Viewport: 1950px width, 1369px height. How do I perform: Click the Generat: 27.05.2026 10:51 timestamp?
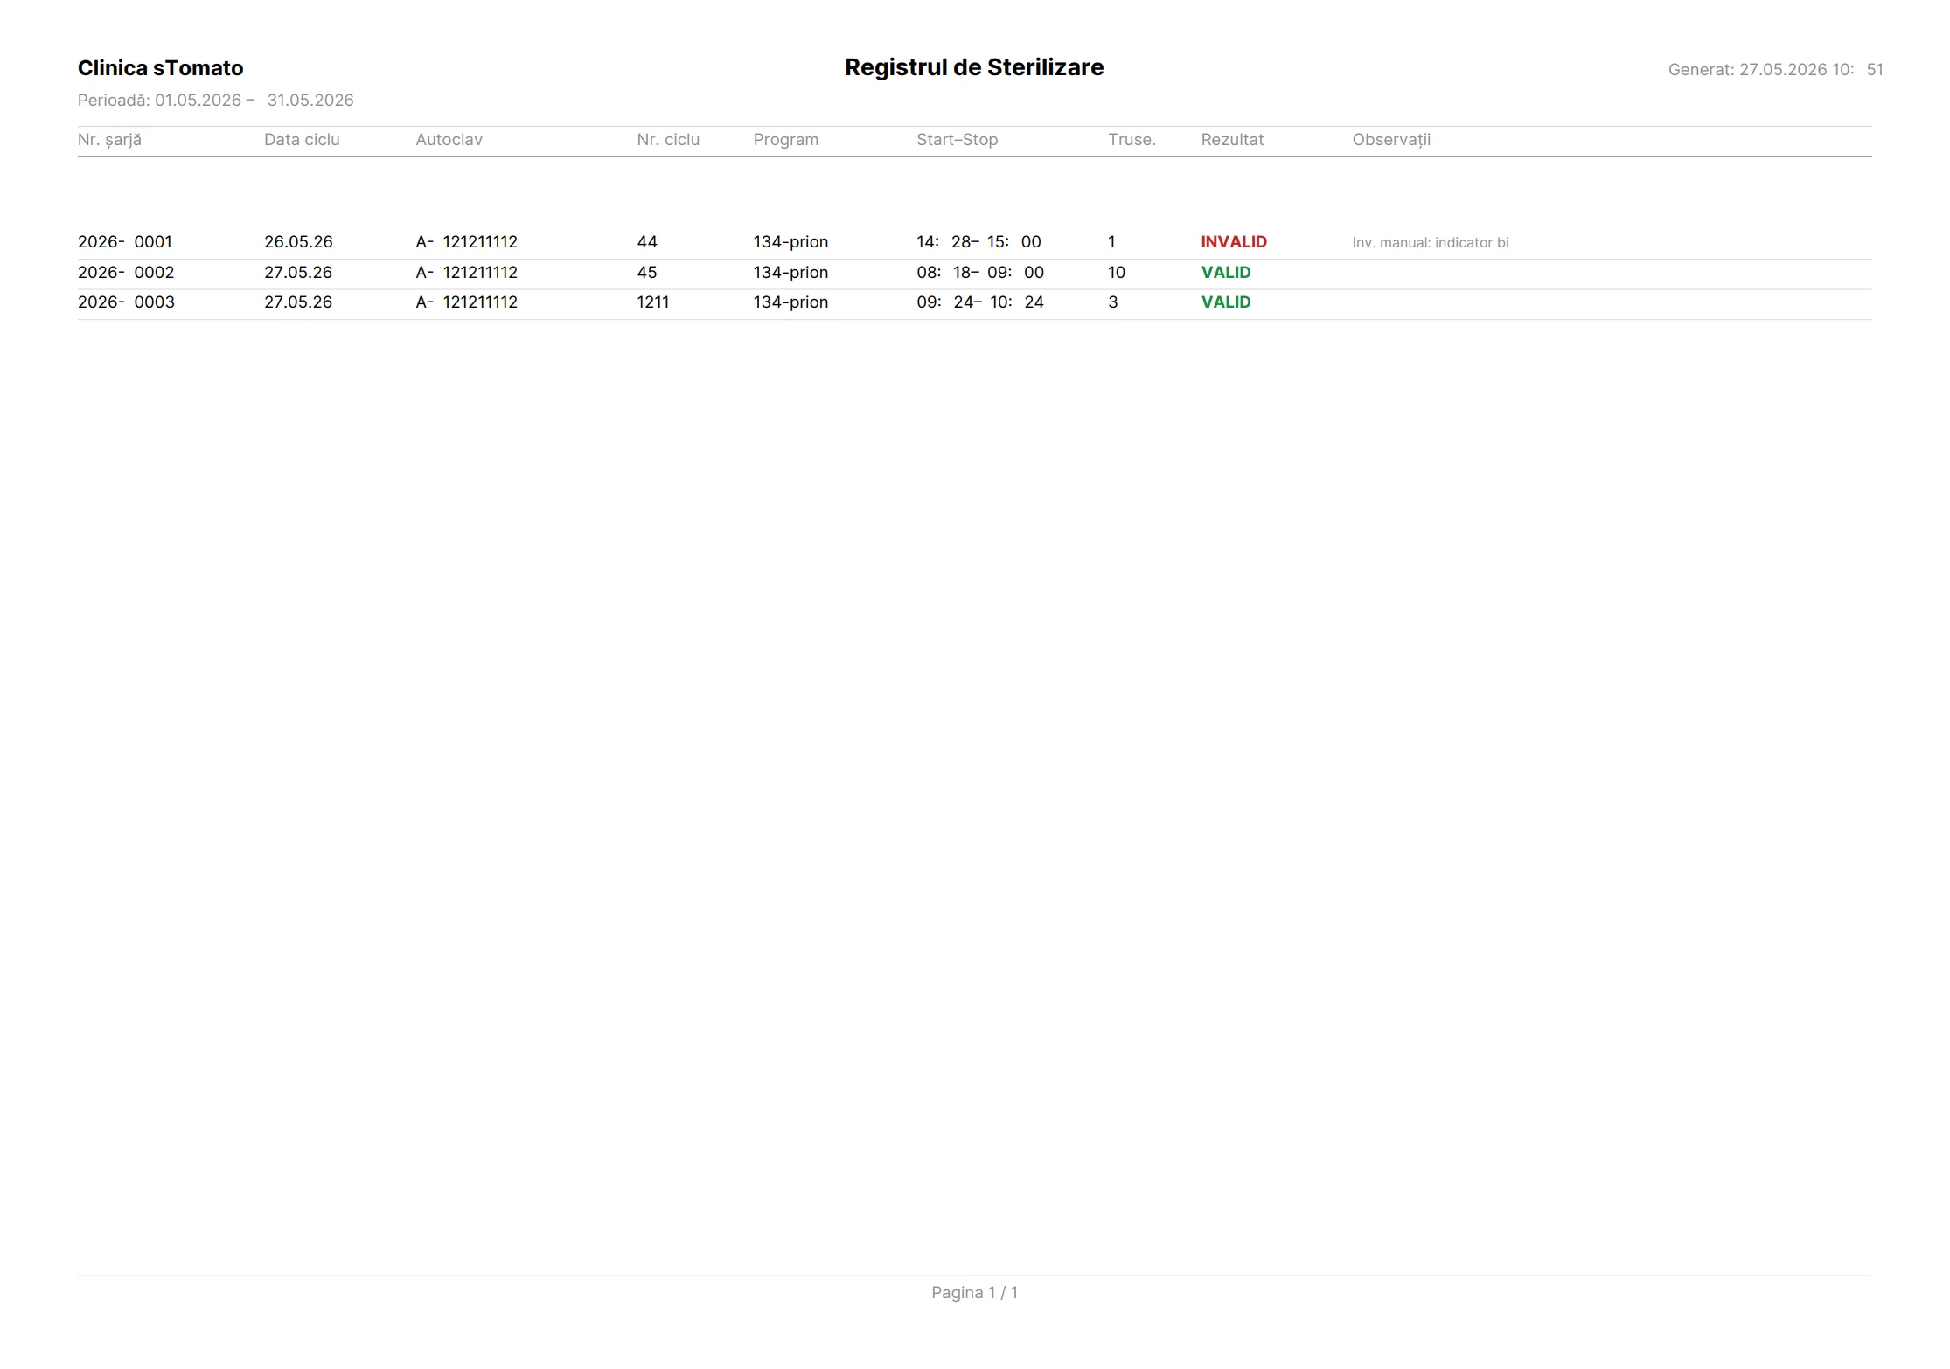1775,70
